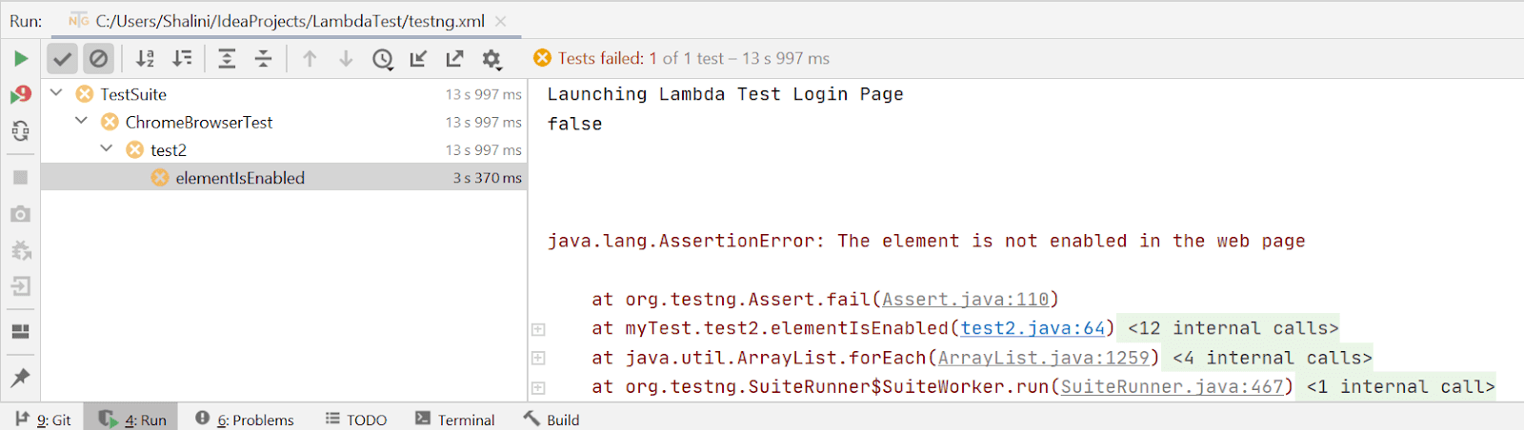
Task: Toggle auto-test rerun icon
Action: coord(21,130)
